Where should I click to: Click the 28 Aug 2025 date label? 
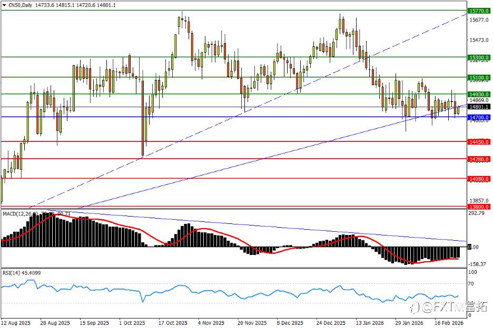pyautogui.click(x=55, y=323)
